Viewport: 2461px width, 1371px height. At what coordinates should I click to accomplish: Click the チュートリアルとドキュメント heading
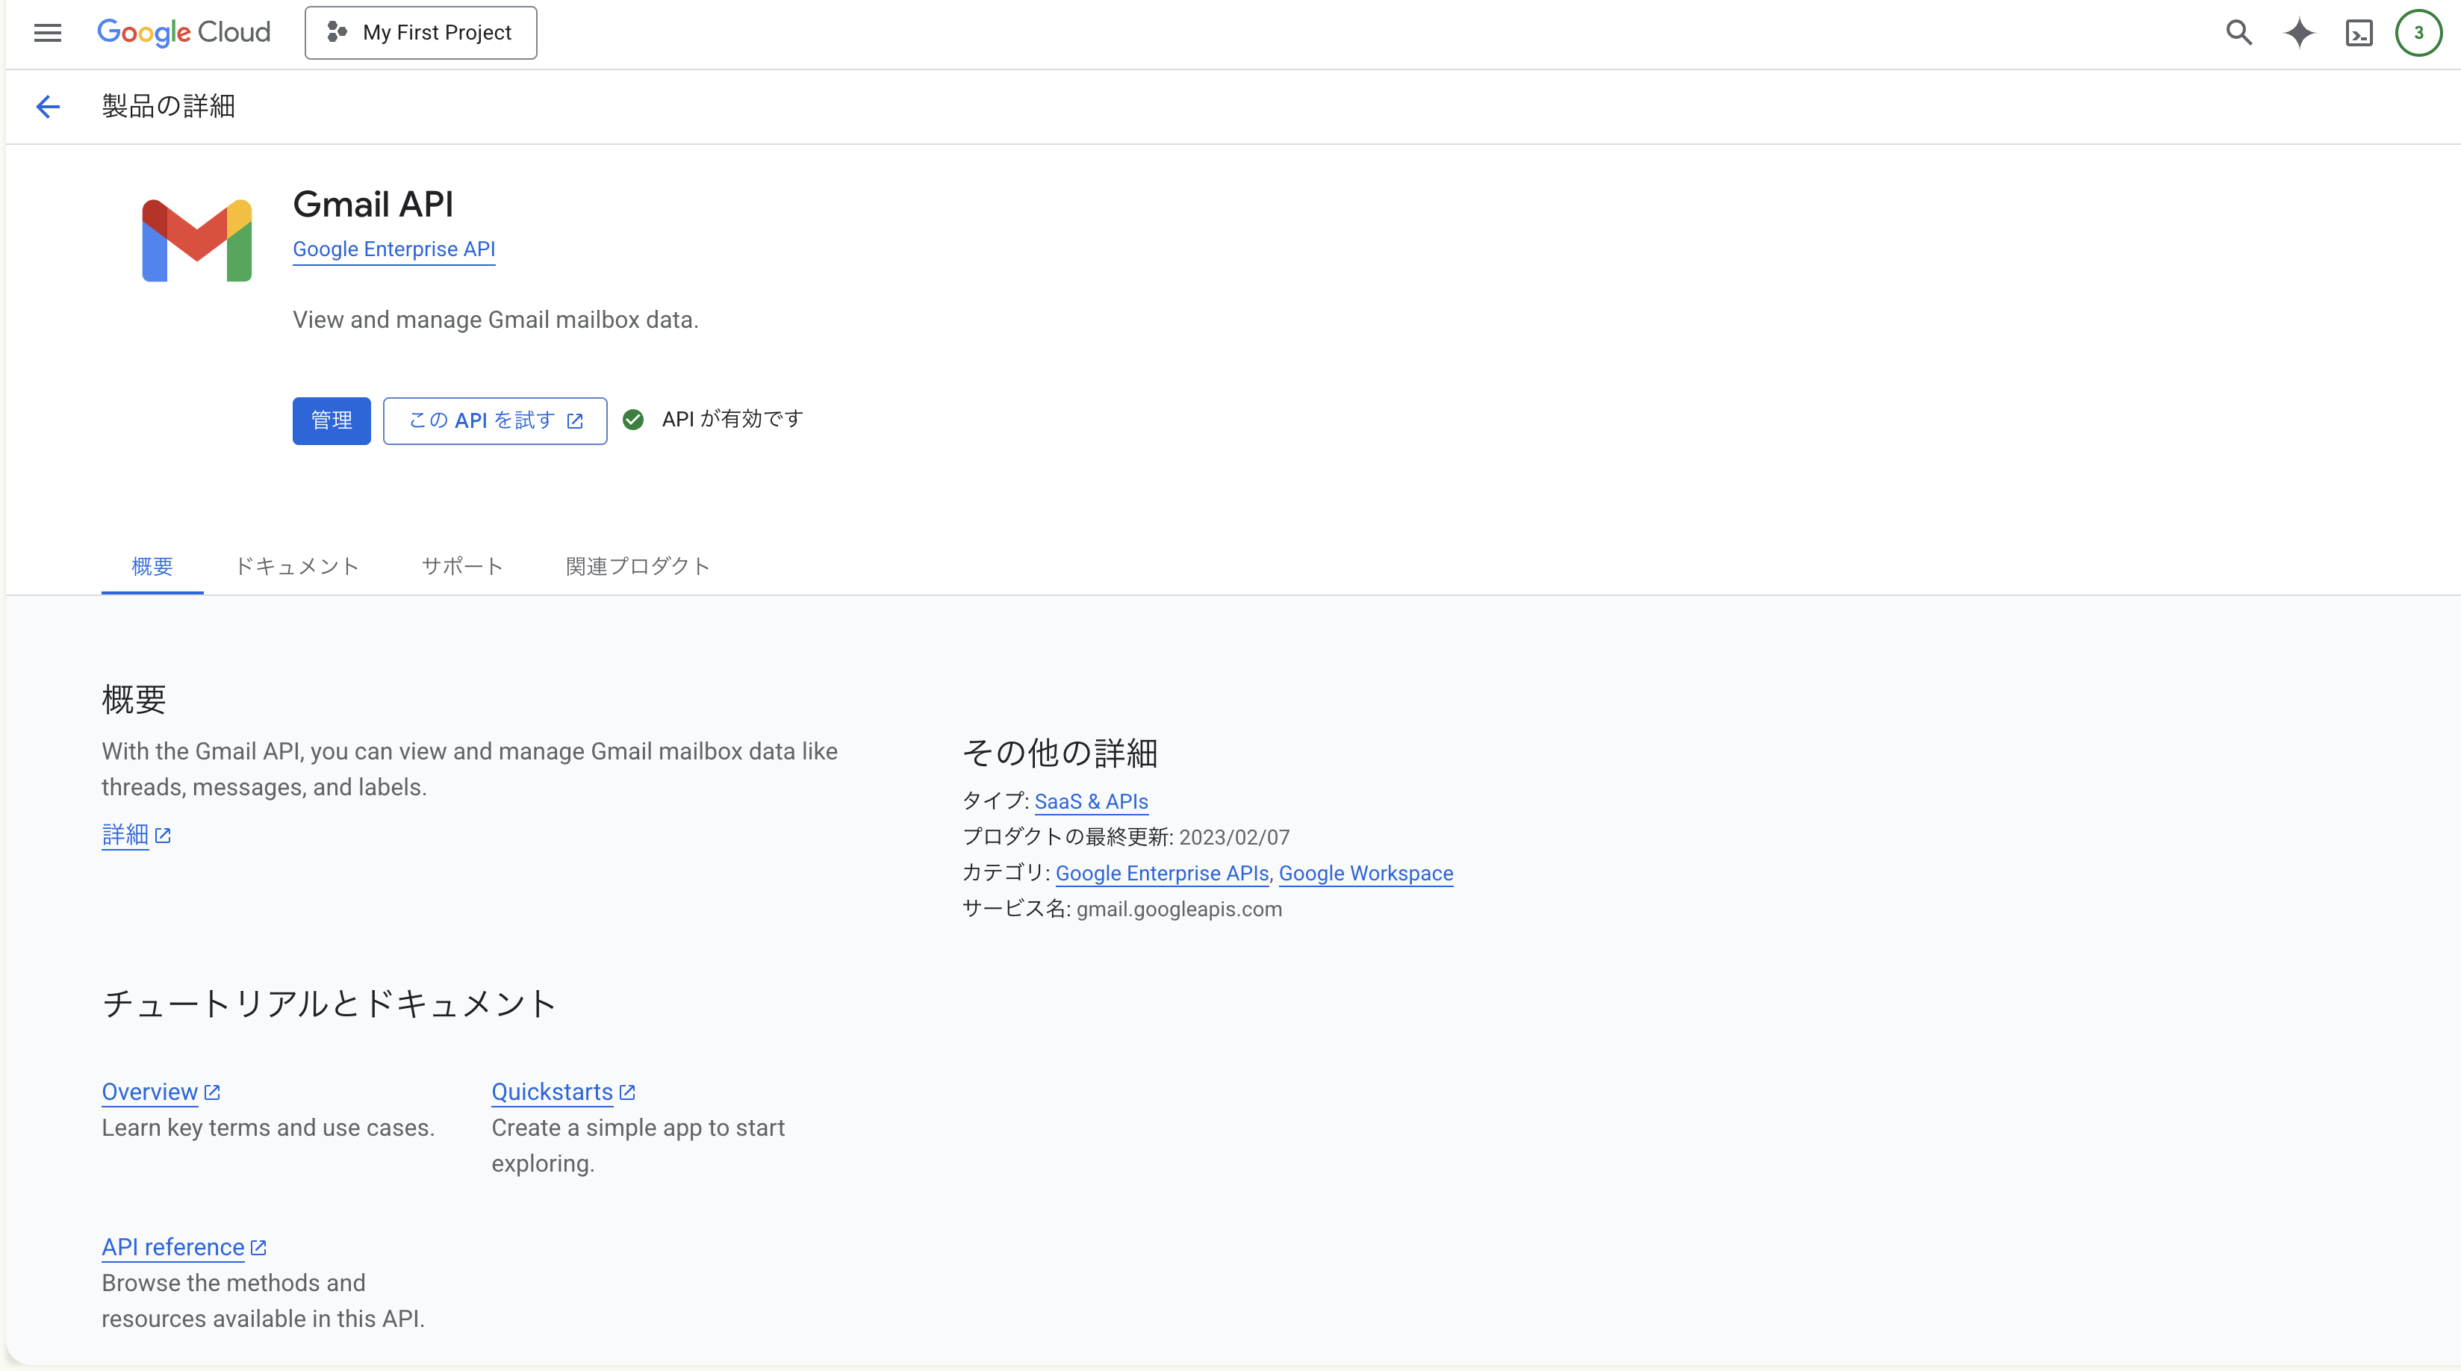pyautogui.click(x=329, y=1003)
